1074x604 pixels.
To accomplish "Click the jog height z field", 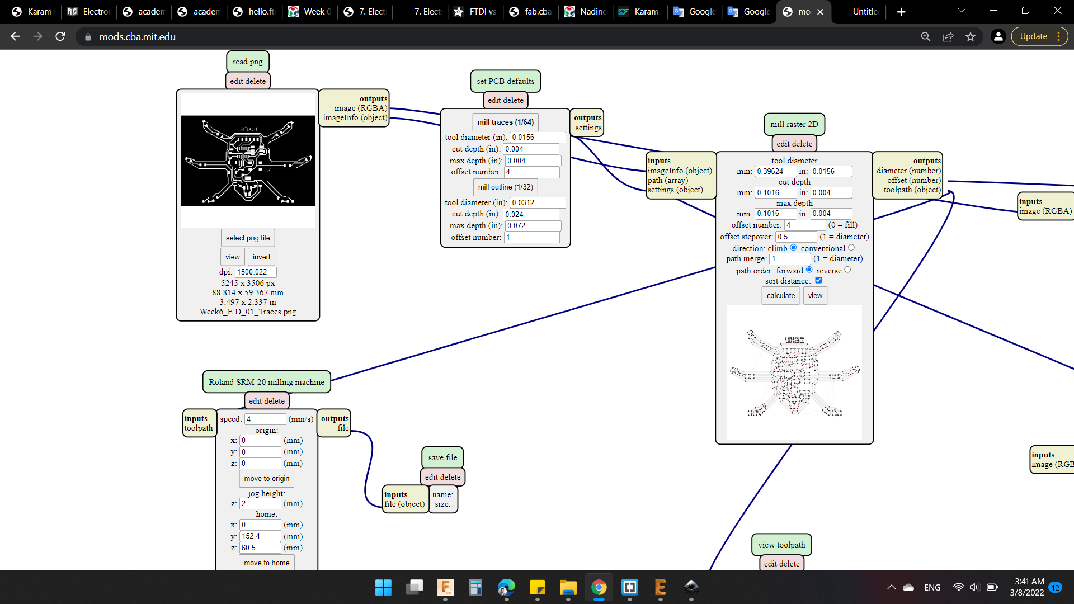I will point(260,503).
